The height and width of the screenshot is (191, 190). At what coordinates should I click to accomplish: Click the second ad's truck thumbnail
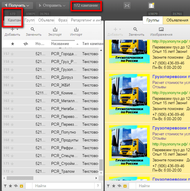click(x=129, y=94)
